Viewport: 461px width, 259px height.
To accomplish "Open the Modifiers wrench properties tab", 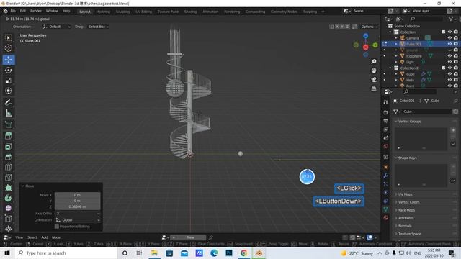I will 386,176.
